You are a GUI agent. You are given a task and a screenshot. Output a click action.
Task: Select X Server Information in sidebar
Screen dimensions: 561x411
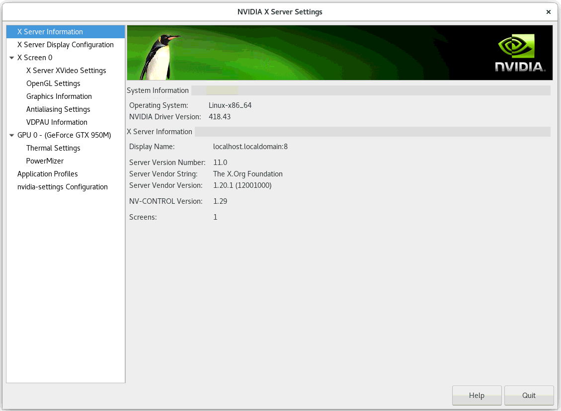click(66, 32)
